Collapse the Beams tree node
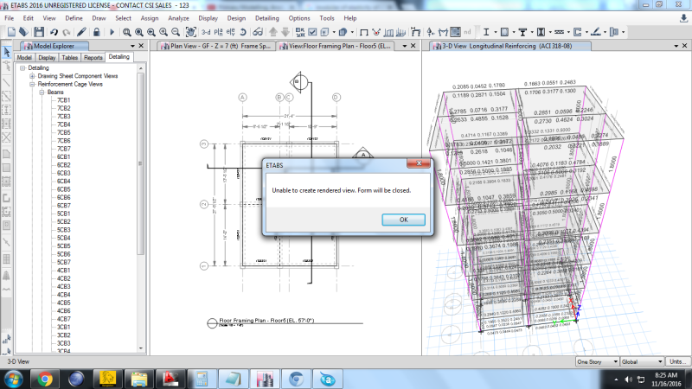692x389 pixels. [42, 92]
